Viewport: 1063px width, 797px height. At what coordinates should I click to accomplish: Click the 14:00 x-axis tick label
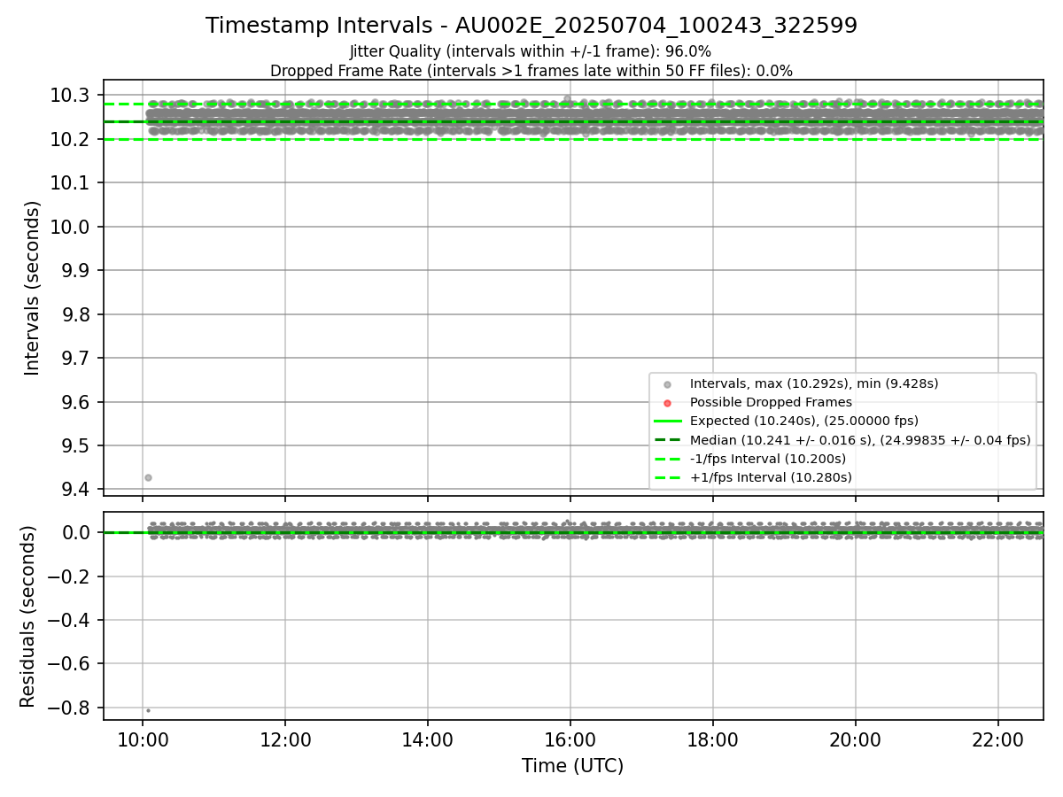428,740
